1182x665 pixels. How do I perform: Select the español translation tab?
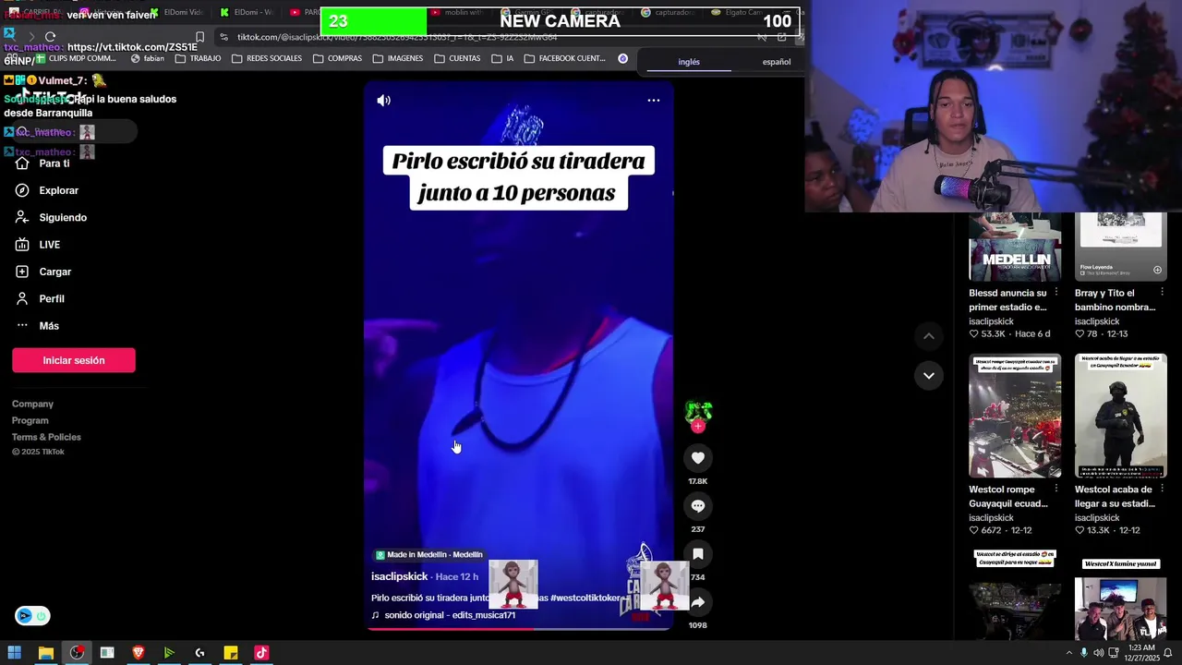click(x=776, y=62)
